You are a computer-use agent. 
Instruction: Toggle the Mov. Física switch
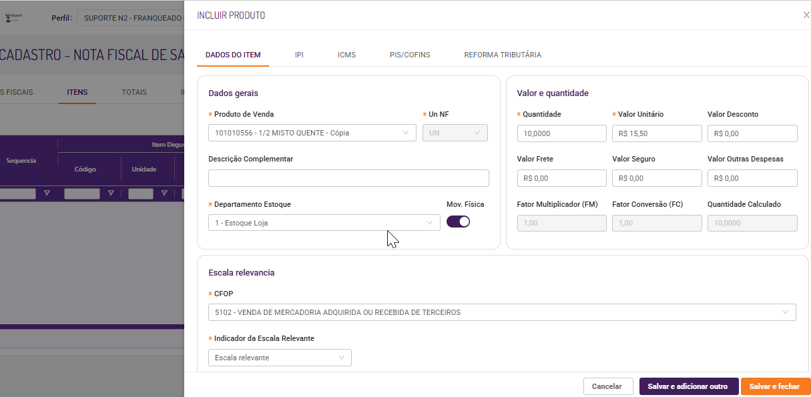[x=458, y=222]
